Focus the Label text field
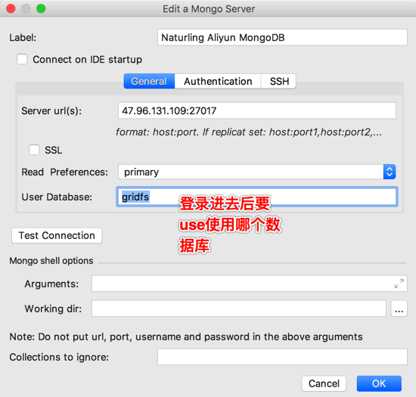Screen dimensions: 416x397 282,37
